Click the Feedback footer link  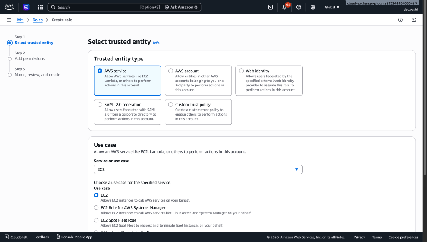42,237
